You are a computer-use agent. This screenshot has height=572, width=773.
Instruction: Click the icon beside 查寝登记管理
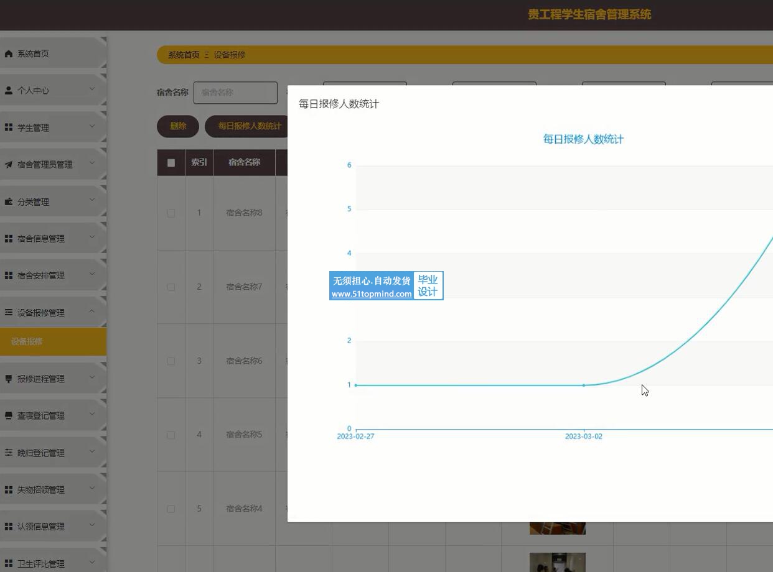pos(9,416)
